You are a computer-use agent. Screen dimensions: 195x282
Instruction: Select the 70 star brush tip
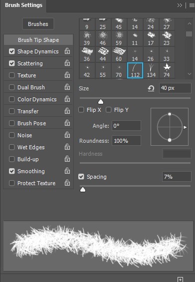click(119, 70)
